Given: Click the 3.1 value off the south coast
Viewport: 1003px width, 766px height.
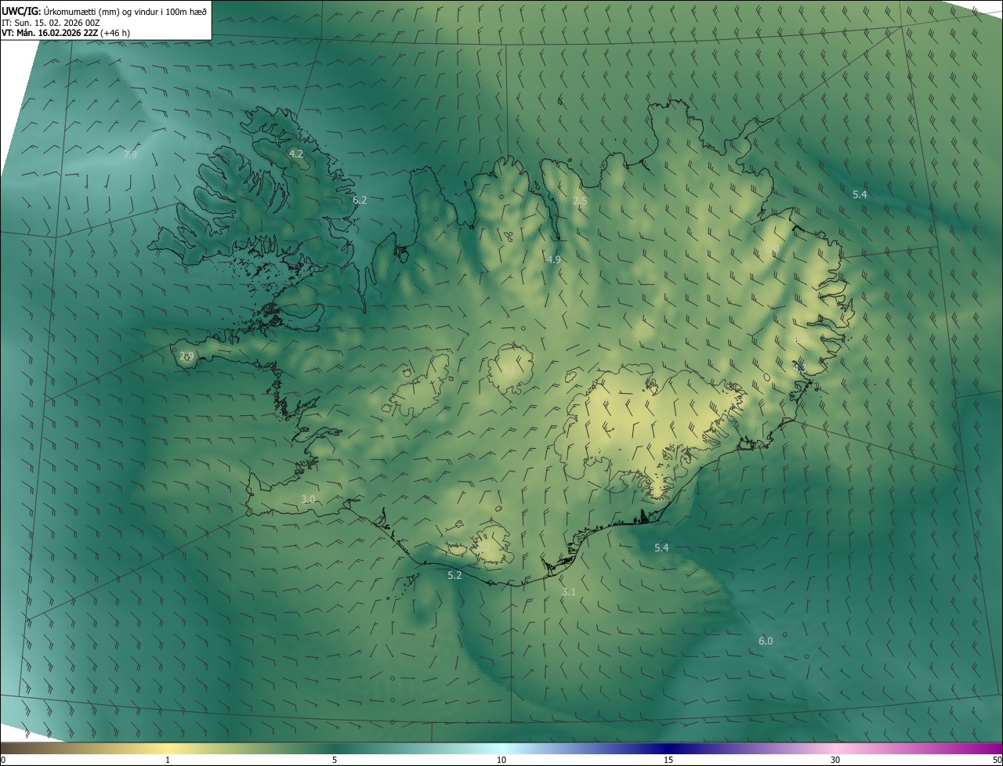Looking at the screenshot, I should (x=569, y=592).
